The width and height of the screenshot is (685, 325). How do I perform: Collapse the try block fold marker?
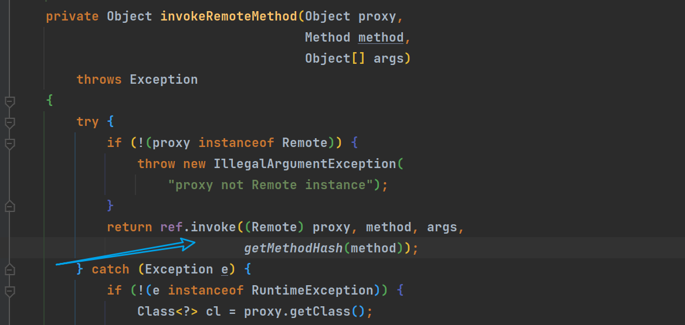(x=9, y=122)
